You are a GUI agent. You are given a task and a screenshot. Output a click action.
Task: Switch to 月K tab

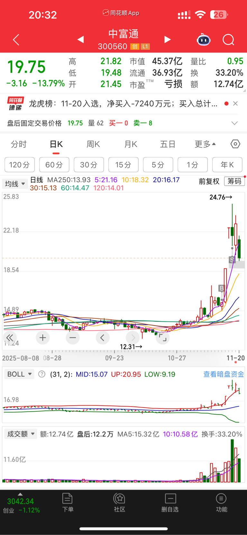click(x=131, y=144)
